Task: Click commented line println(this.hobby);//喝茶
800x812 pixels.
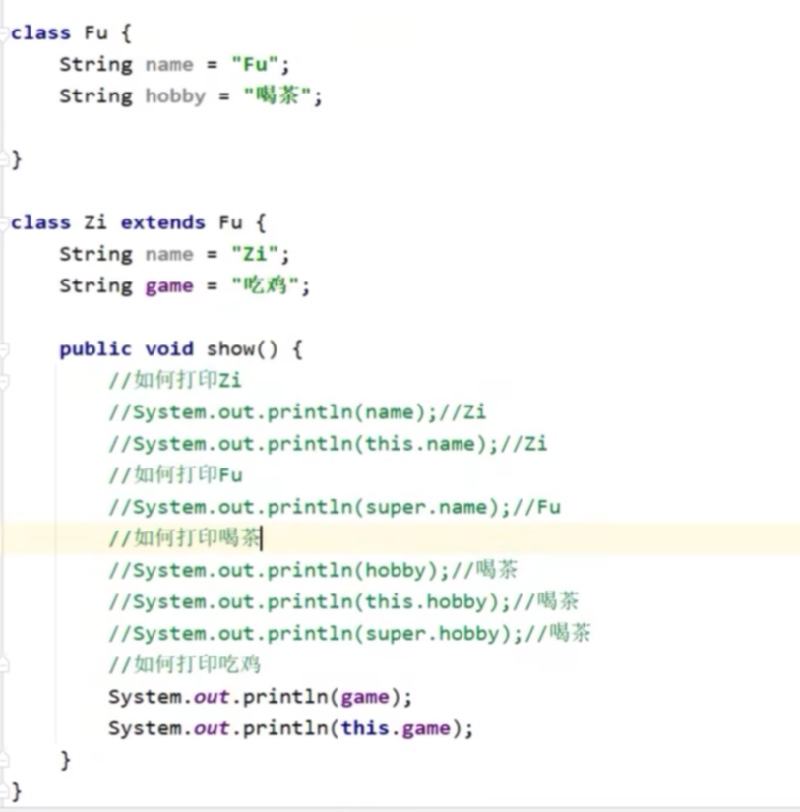Action: coord(343,601)
